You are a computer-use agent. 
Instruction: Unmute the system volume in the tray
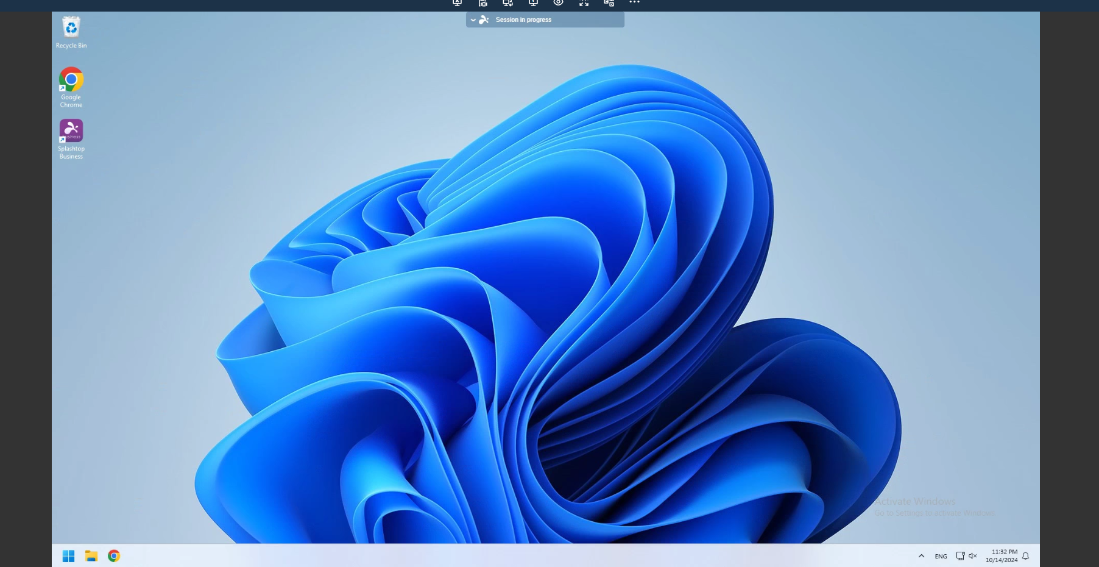pos(973,555)
